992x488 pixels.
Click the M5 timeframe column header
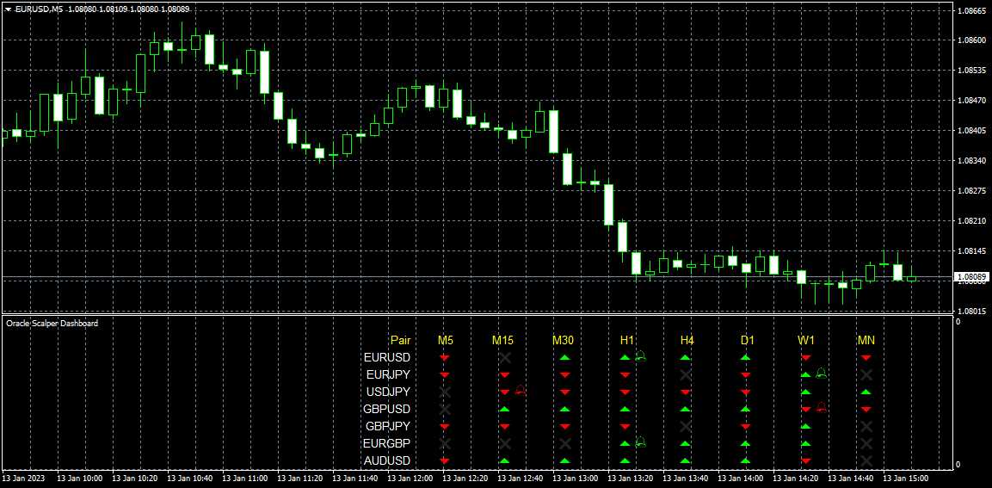point(446,341)
